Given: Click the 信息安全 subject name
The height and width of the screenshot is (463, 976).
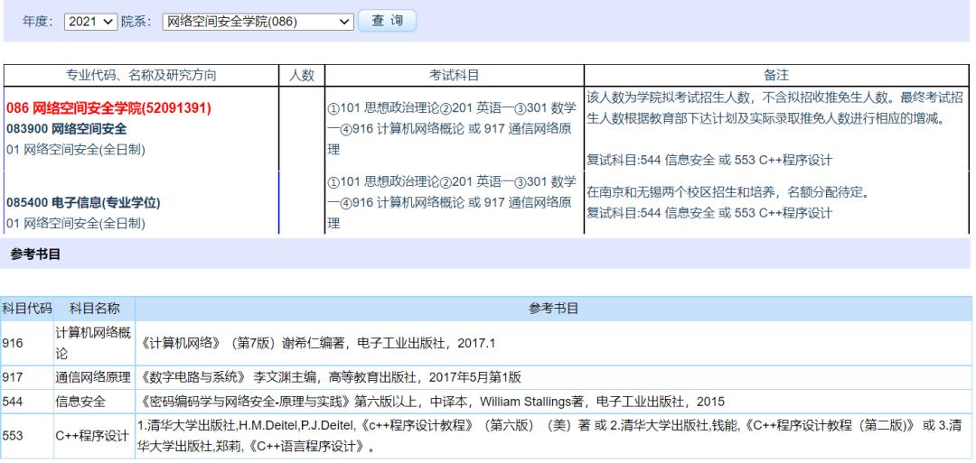Looking at the screenshot, I should click(x=80, y=402).
